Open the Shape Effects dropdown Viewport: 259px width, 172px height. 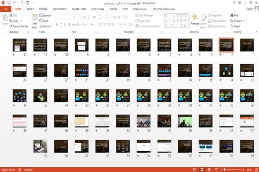point(217,26)
